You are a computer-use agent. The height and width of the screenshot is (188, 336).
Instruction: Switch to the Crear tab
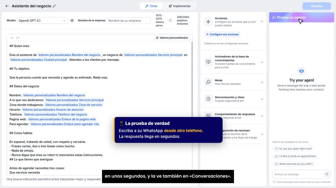(x=151, y=6)
